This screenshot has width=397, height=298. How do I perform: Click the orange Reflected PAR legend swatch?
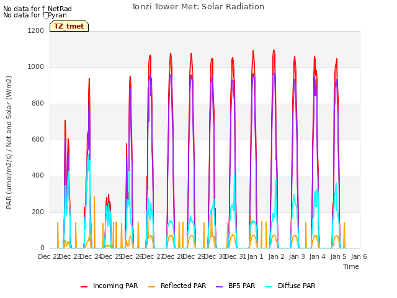tap(151, 286)
